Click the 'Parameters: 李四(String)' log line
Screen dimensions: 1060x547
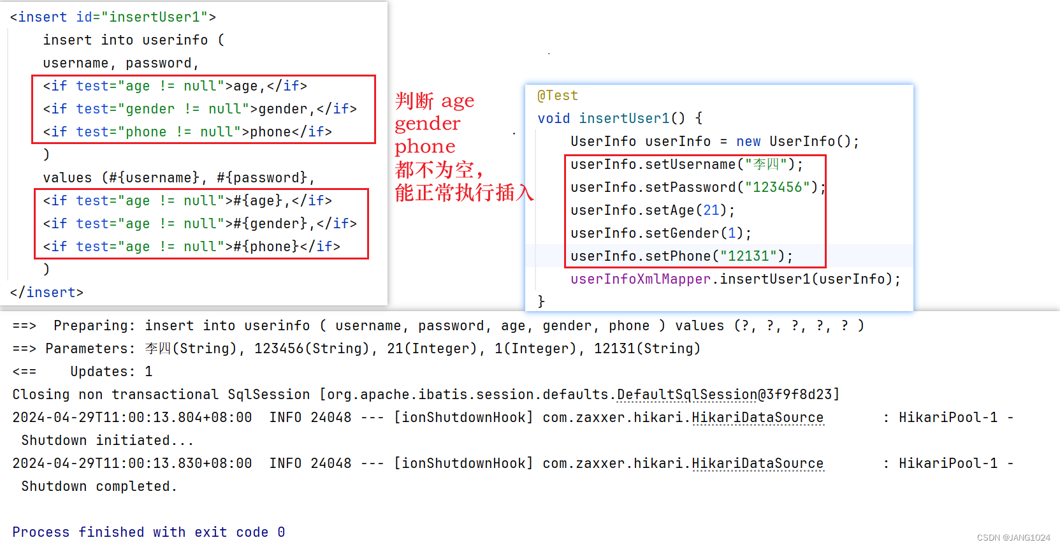point(356,349)
